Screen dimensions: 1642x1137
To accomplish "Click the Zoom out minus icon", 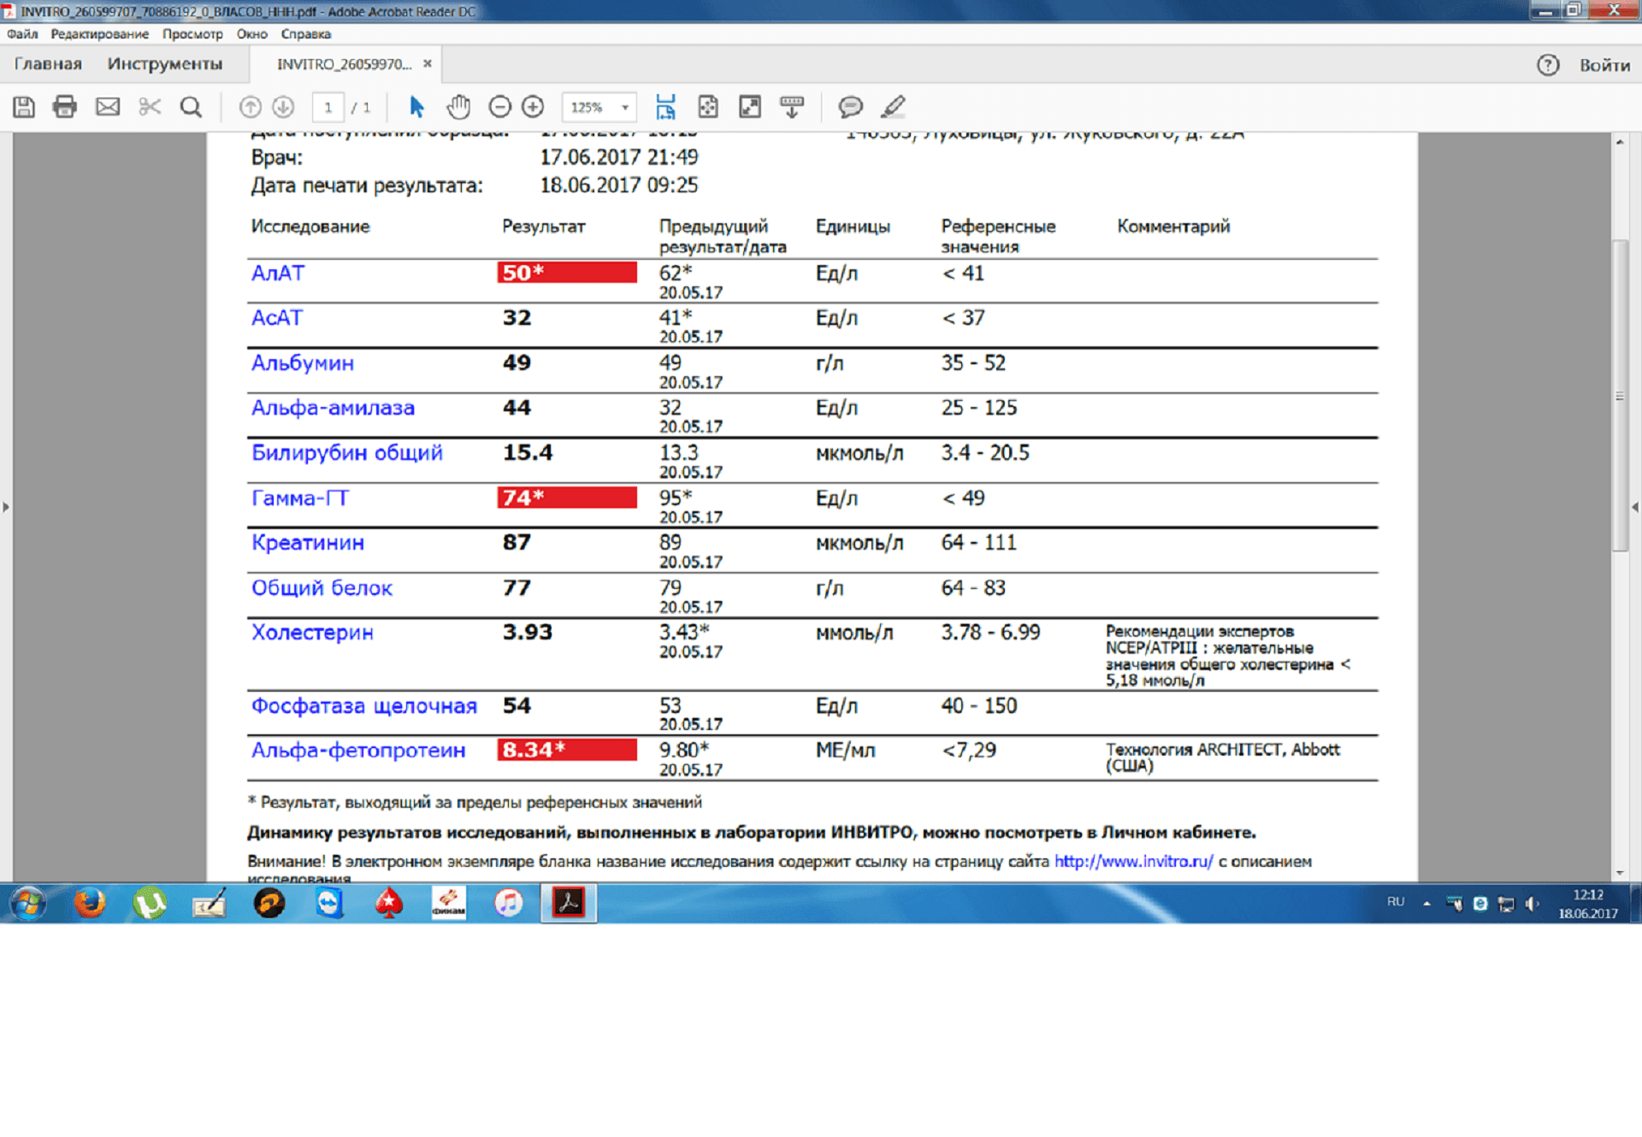I will (x=499, y=107).
